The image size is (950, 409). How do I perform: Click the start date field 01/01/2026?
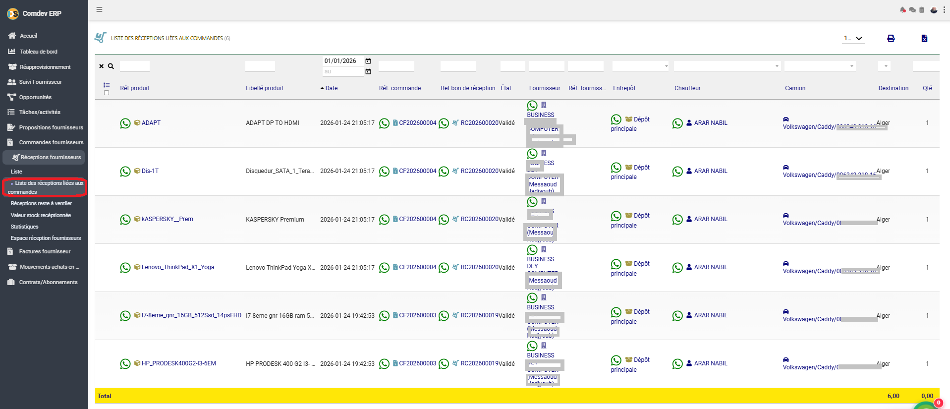click(343, 61)
